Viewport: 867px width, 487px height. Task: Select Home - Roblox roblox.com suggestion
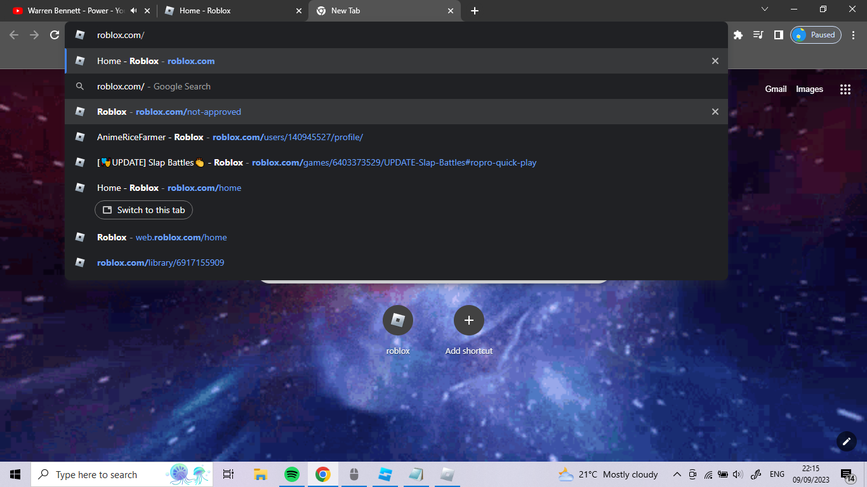click(396, 61)
